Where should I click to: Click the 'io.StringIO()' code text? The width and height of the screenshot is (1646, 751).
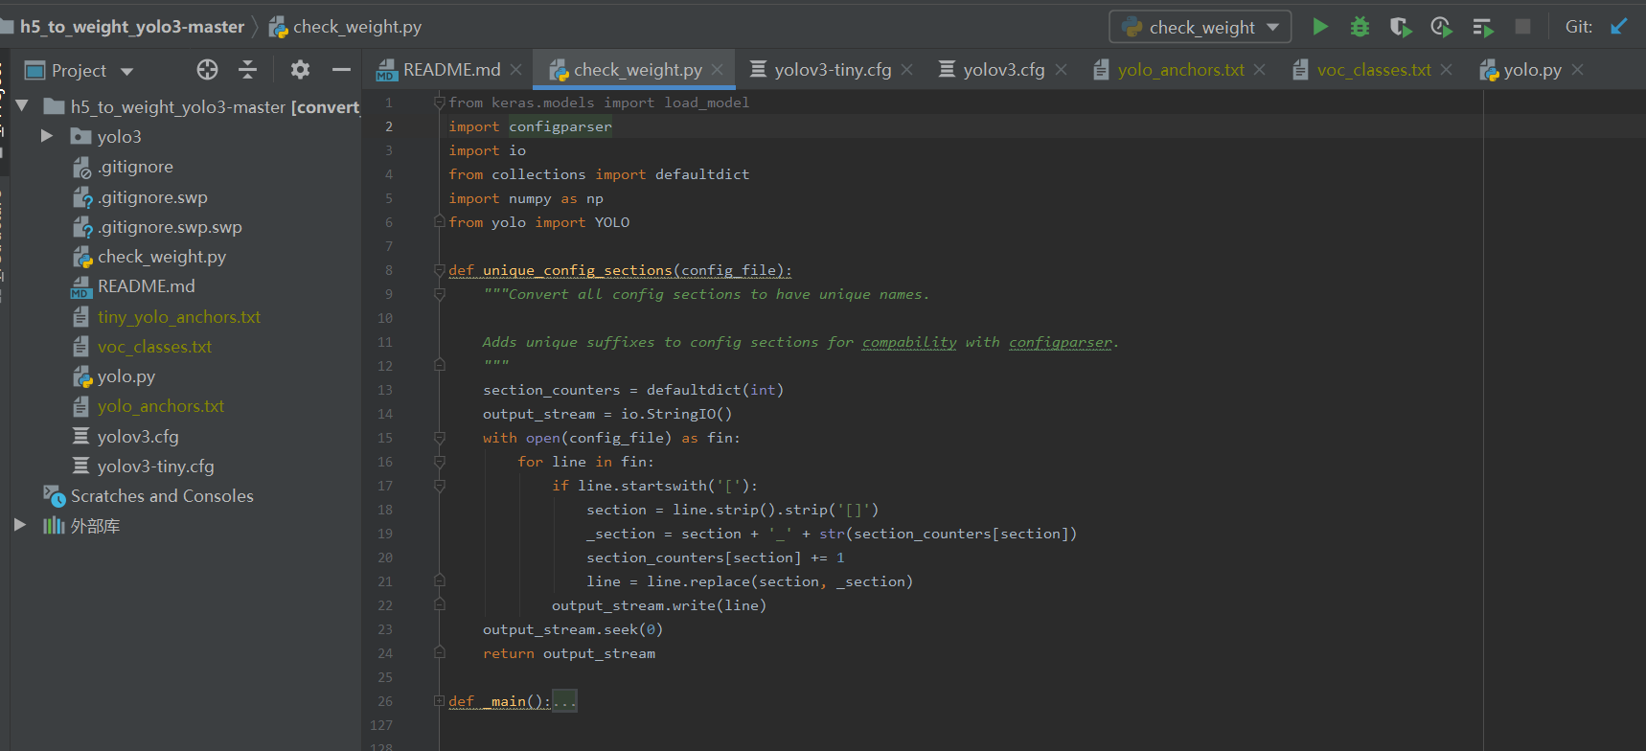(676, 414)
